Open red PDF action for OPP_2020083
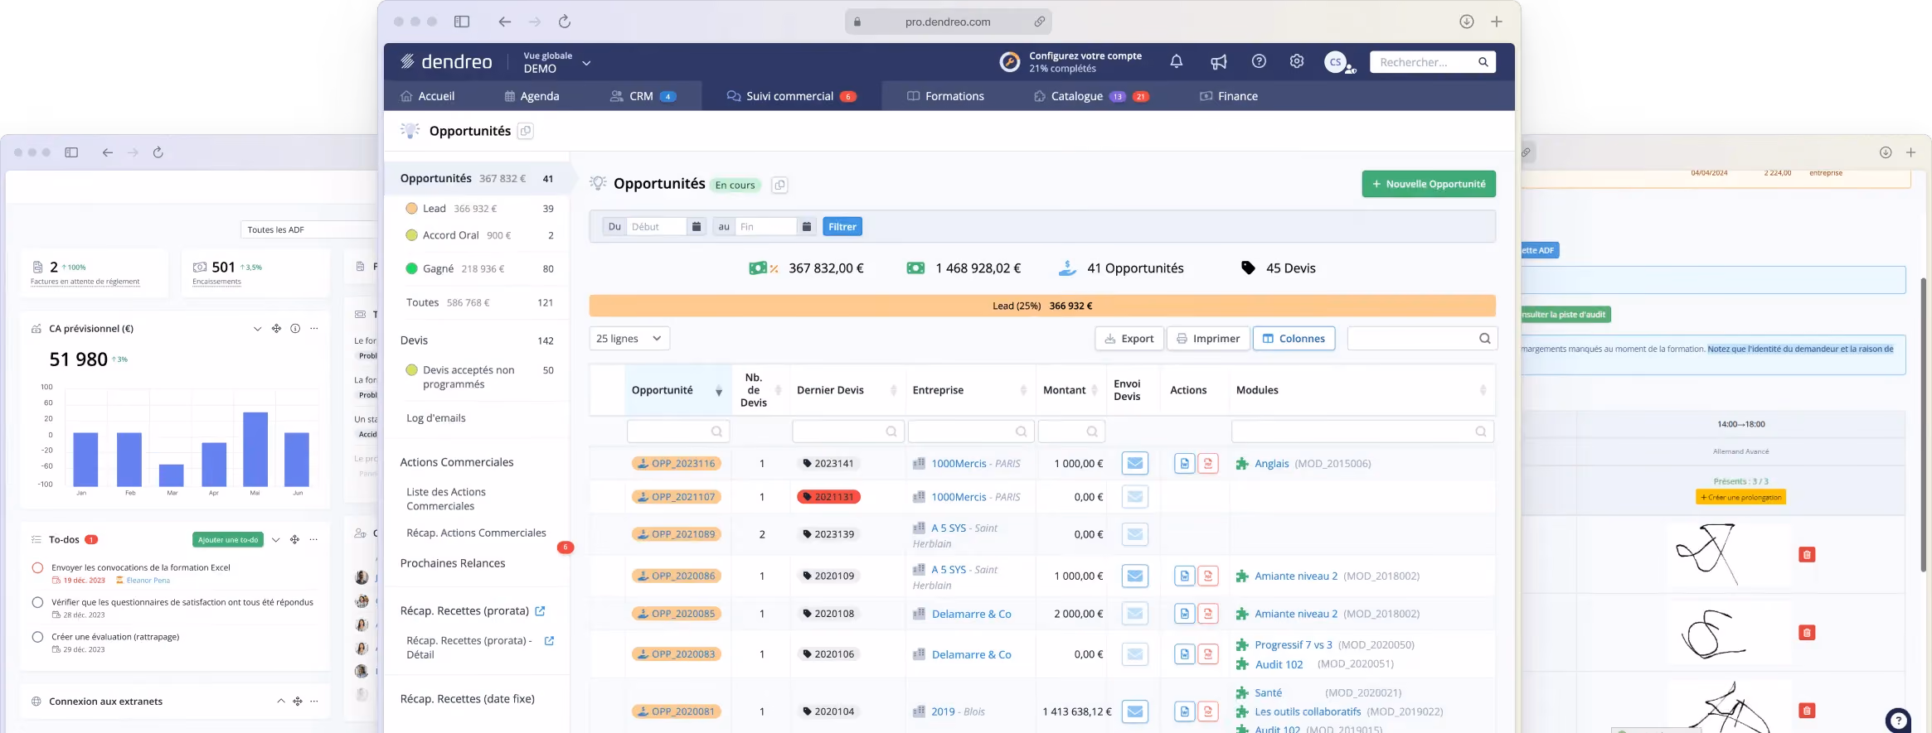The width and height of the screenshot is (1932, 733). point(1208,654)
